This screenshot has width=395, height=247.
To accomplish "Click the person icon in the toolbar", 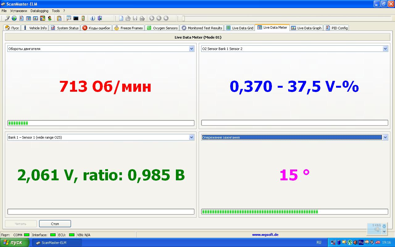I will 50,18.
